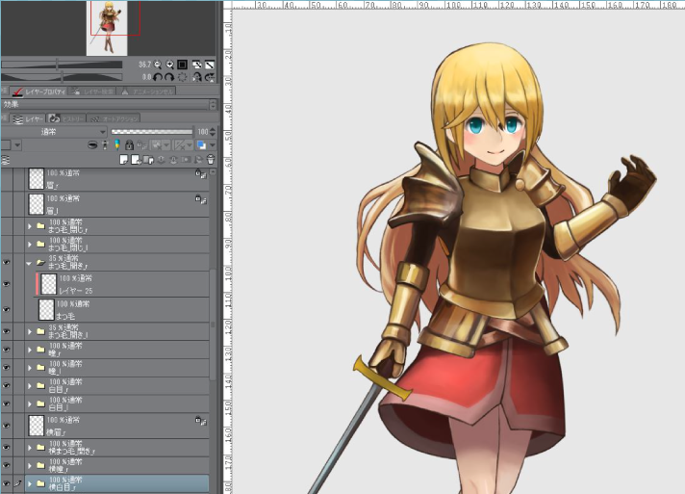
Task: Click the fit-to-screen square icon in Navigator
Action: (183, 65)
